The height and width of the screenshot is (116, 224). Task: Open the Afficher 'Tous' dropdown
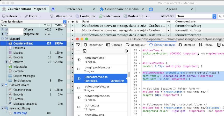(x=196, y=16)
